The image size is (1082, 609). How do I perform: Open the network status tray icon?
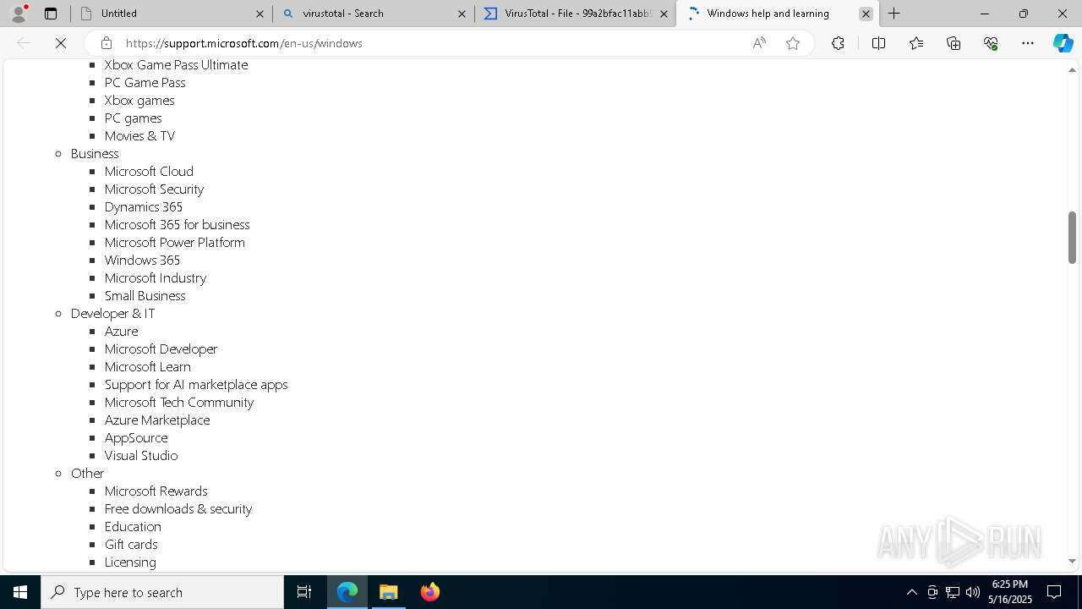click(x=953, y=592)
